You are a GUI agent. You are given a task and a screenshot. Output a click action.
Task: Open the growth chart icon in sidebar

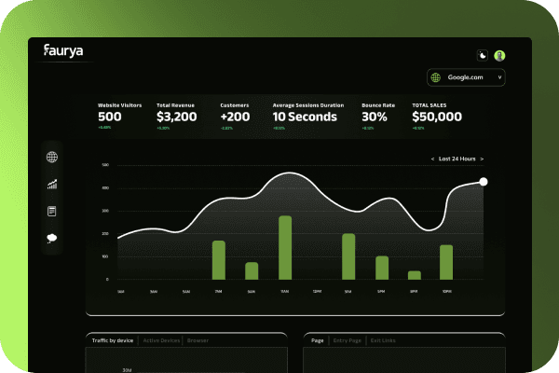[x=52, y=185]
